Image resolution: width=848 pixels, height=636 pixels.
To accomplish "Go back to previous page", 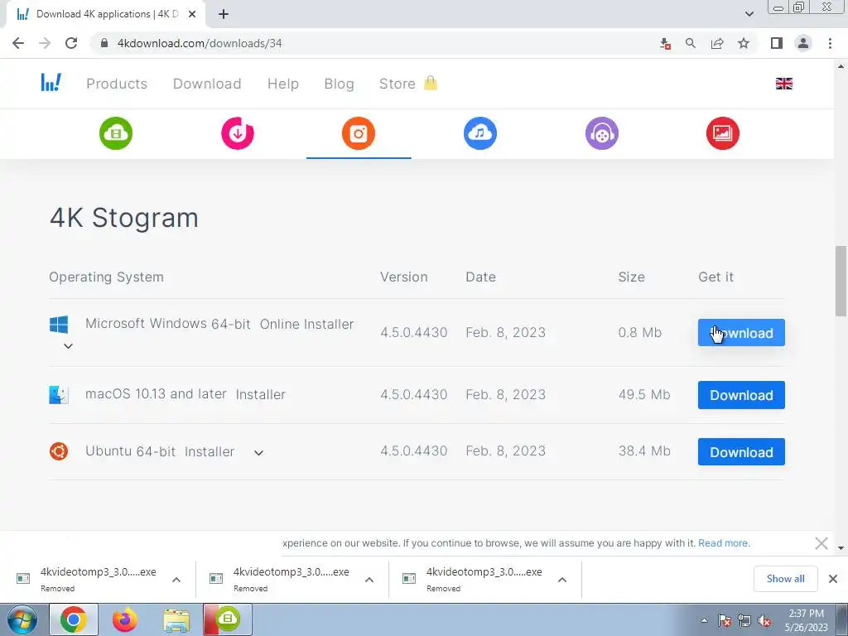I will [18, 43].
